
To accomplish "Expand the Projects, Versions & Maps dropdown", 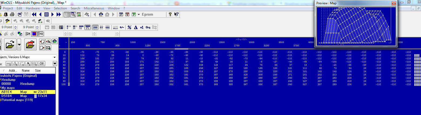I will click(55, 57).
